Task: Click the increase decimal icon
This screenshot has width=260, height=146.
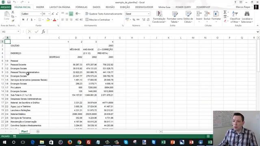Action: (x=144, y=19)
